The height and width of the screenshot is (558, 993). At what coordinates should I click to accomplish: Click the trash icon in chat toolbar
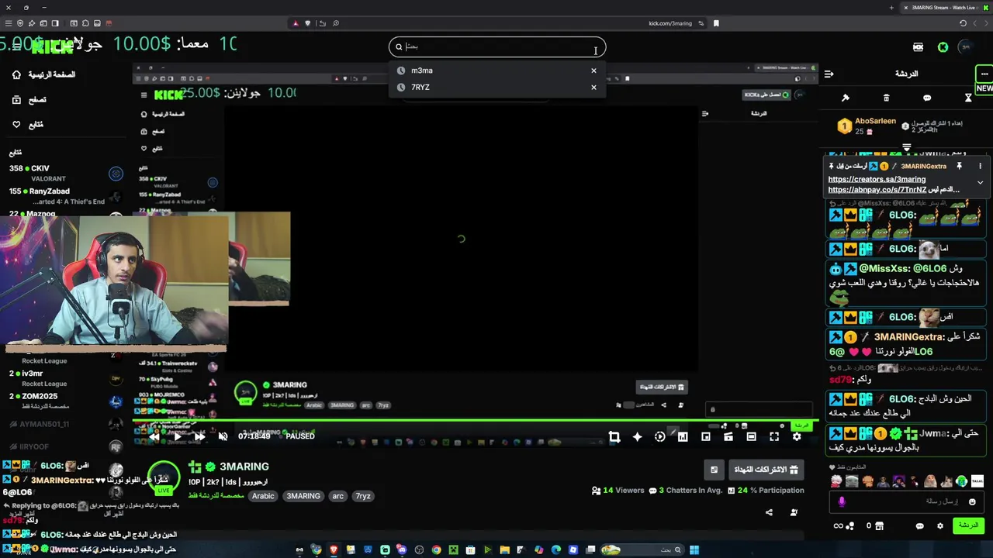click(x=887, y=98)
